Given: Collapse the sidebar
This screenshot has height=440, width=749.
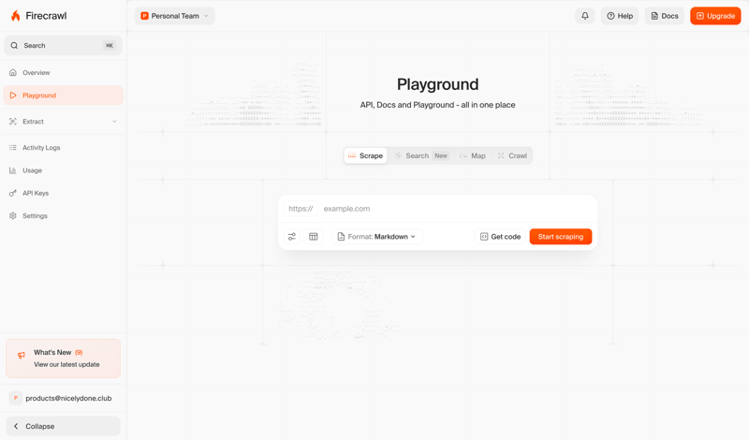Looking at the screenshot, I should point(63,426).
